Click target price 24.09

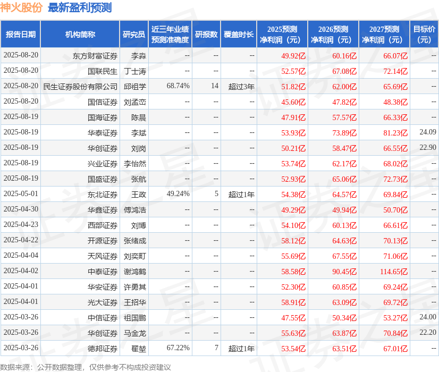pos(428,132)
